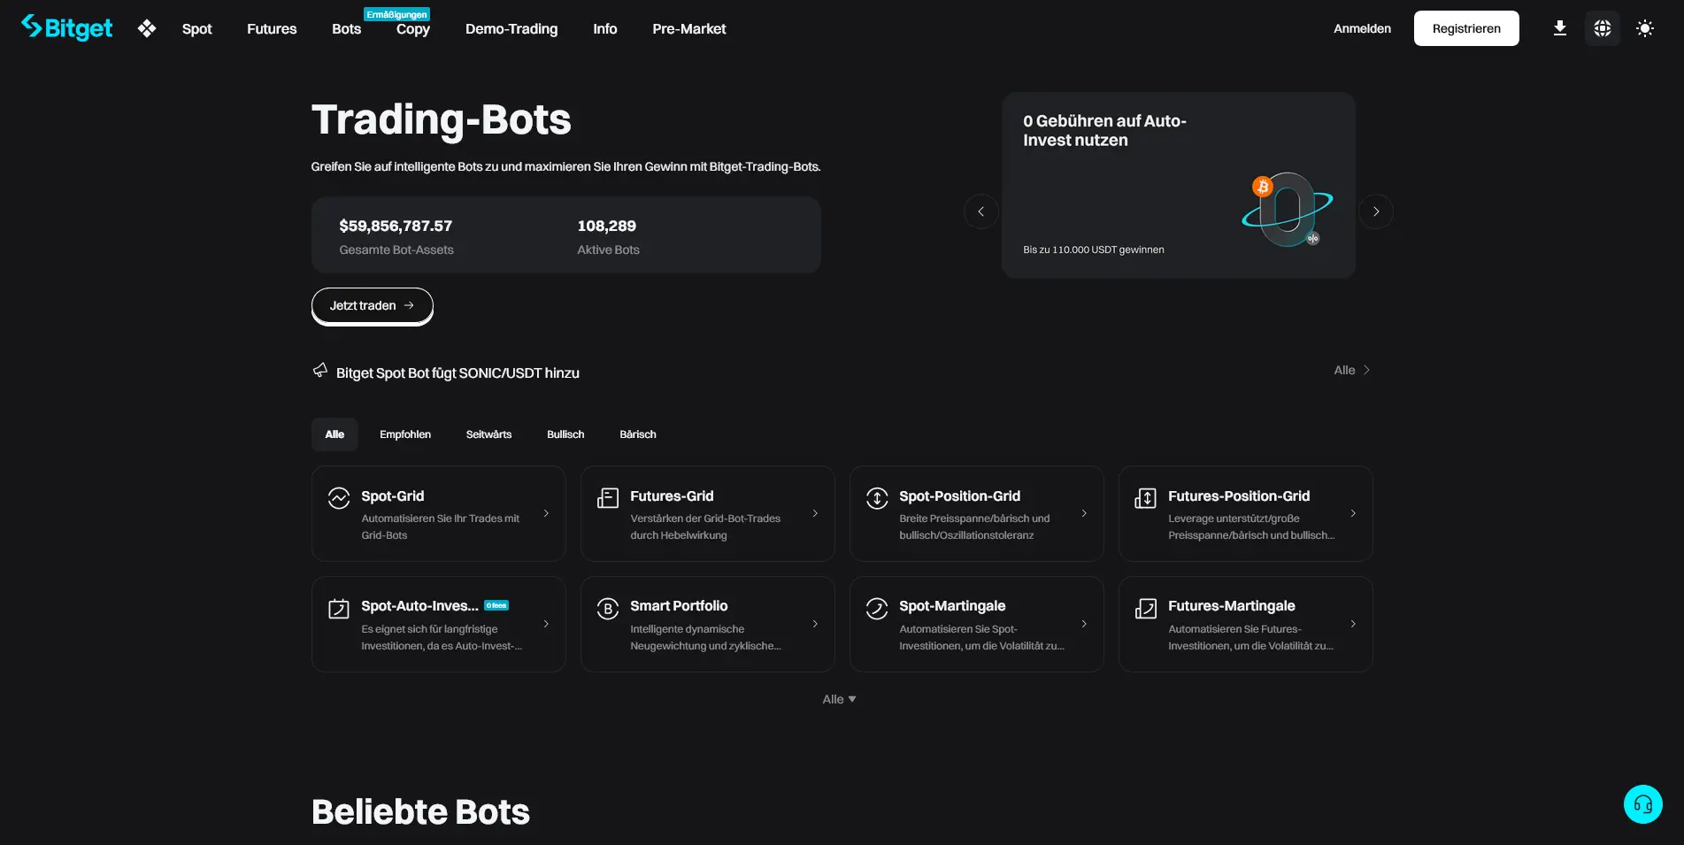Click the 108,289 active bots value
The image size is (1684, 845).
606,227
